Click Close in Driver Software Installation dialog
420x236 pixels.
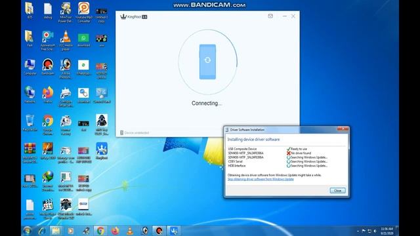(x=337, y=191)
